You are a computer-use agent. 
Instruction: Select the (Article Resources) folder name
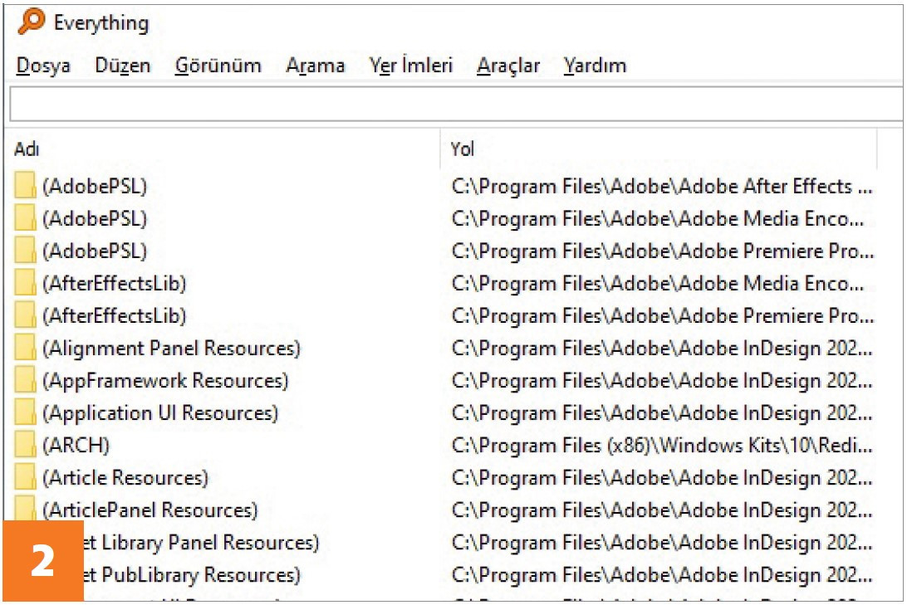click(x=125, y=477)
